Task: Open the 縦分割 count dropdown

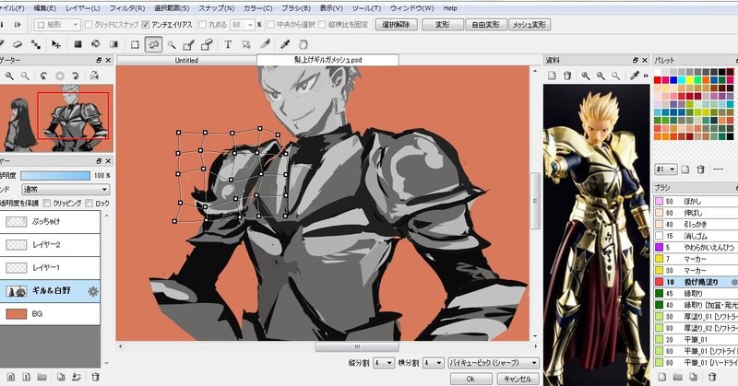Action: (384, 363)
